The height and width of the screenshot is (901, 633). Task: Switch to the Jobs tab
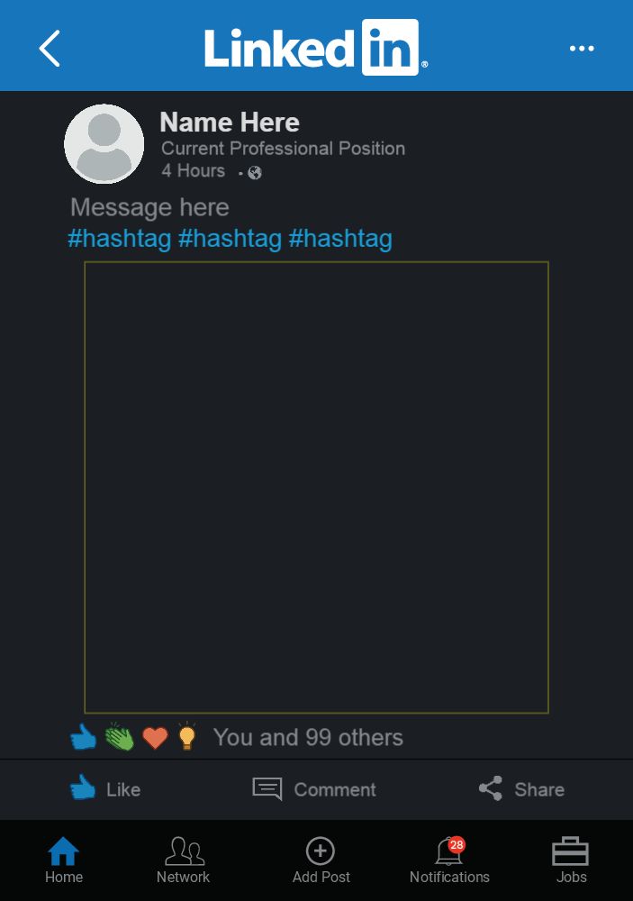(x=571, y=860)
